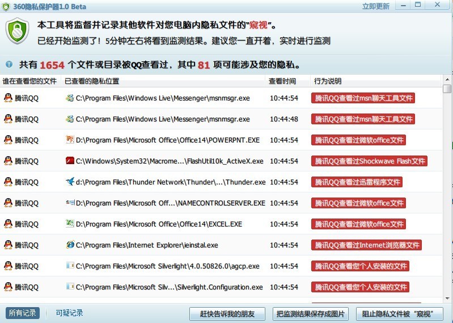Select the path ending in Thunder.exe
This screenshot has width=453, height=323.
coord(171,182)
